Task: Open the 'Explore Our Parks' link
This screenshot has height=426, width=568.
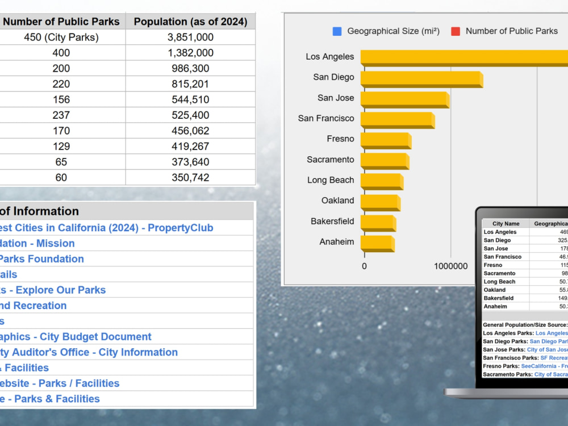Action: click(x=53, y=290)
